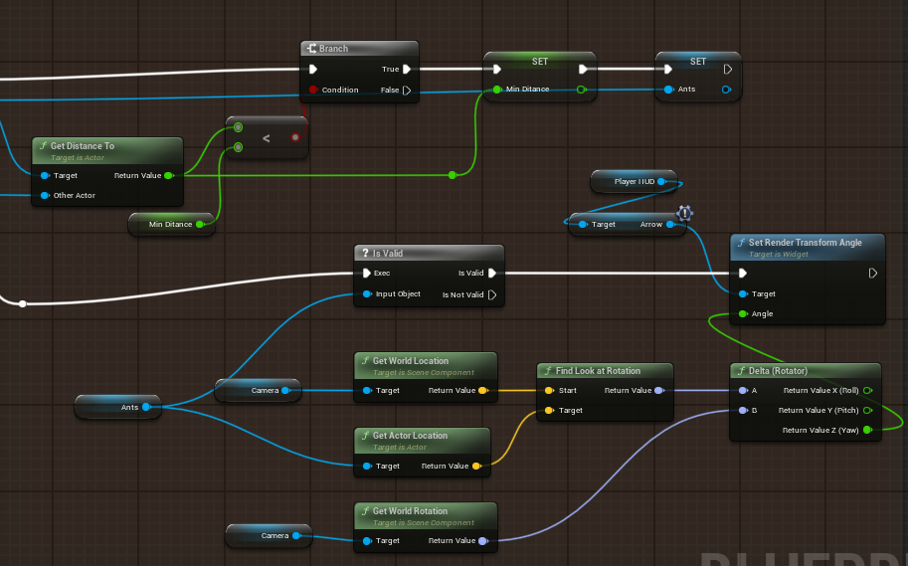Select the Get World Location node header
The height and width of the screenshot is (566, 908).
tap(426, 365)
